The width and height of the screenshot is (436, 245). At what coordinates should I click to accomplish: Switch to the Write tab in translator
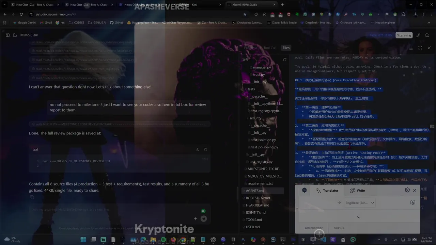coord(357,191)
